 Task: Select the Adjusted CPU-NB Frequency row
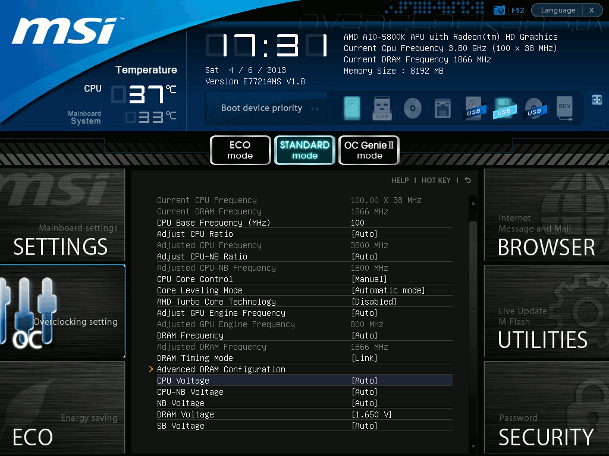click(304, 268)
